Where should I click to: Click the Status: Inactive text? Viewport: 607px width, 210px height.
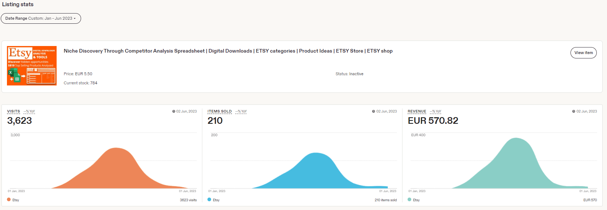click(350, 74)
